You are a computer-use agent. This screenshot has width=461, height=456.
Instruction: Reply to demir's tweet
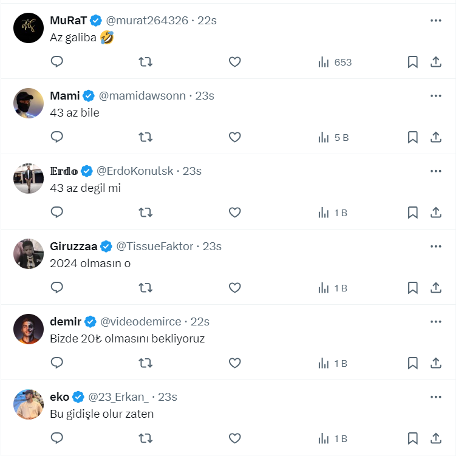(x=57, y=363)
